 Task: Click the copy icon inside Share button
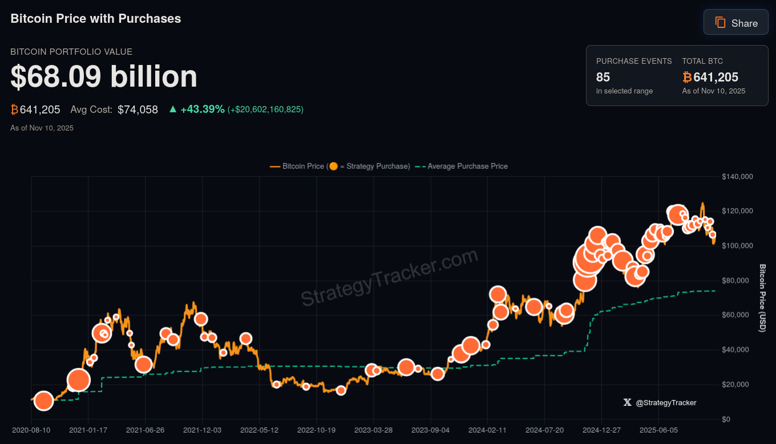720,23
